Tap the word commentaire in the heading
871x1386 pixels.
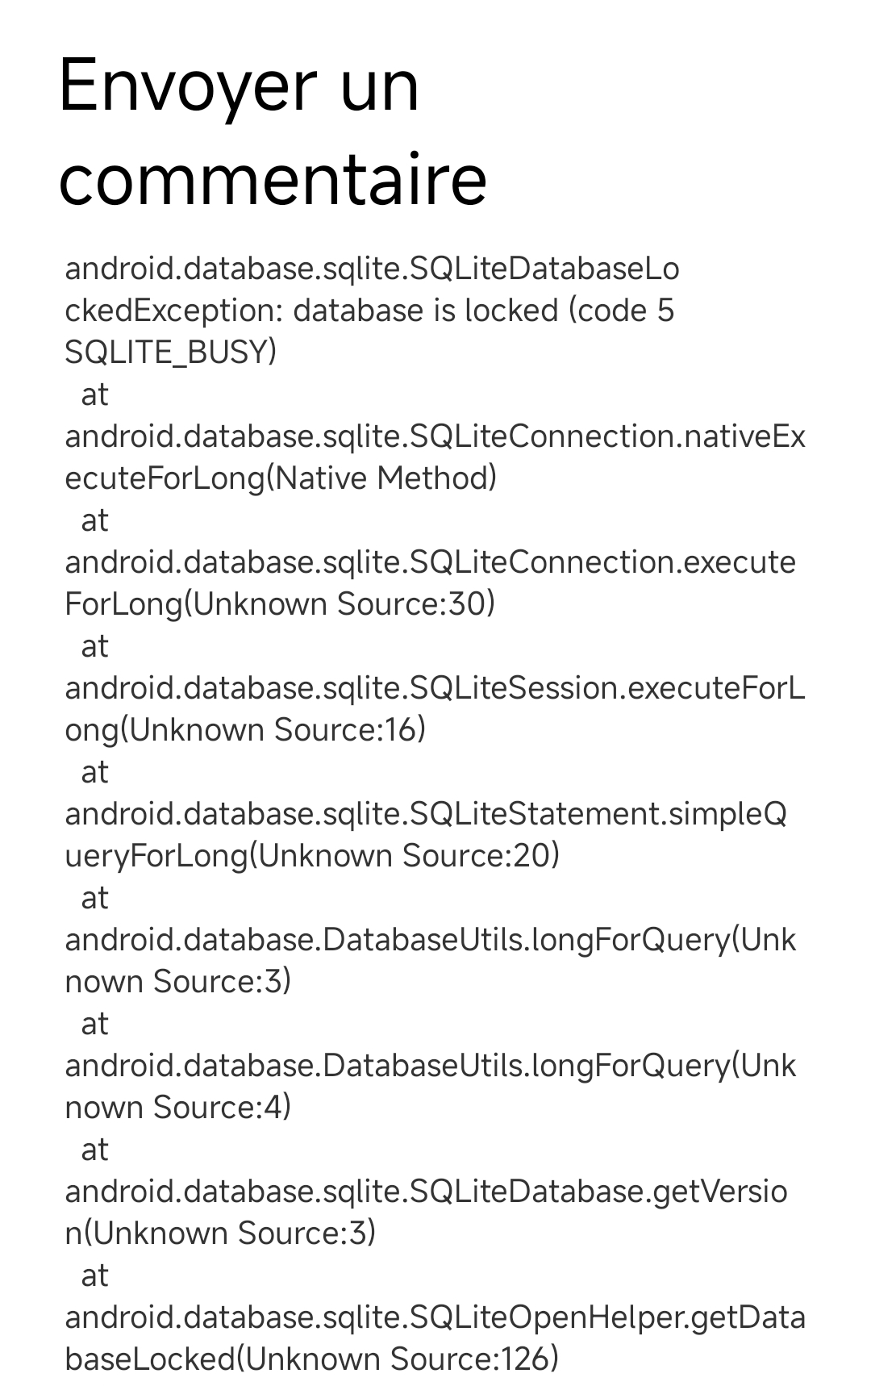pos(273,179)
